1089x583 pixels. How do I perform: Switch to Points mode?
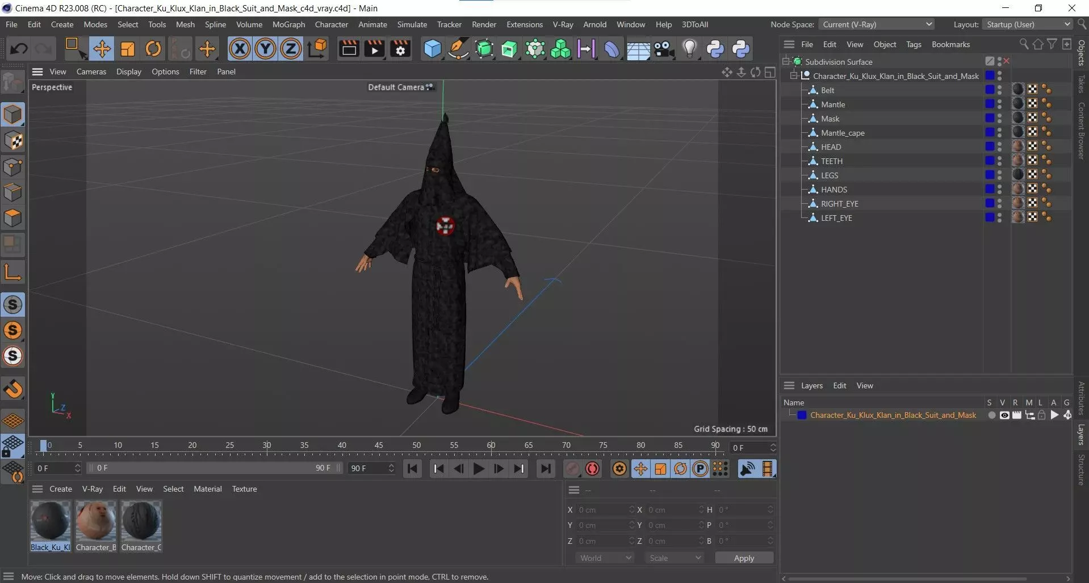pos(13,167)
